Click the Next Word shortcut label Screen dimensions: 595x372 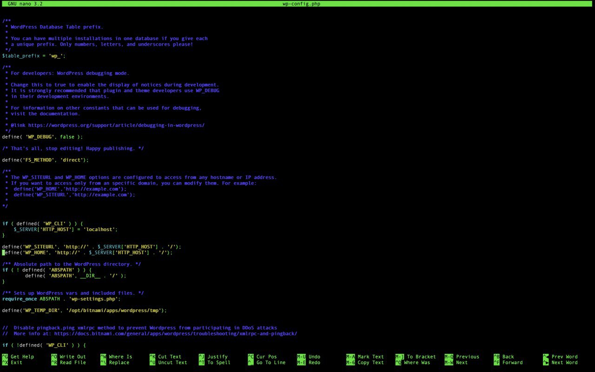[565, 363]
